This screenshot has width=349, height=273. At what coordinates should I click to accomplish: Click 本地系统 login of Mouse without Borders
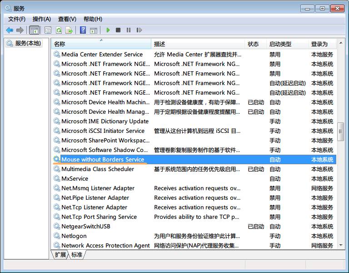tap(322, 160)
